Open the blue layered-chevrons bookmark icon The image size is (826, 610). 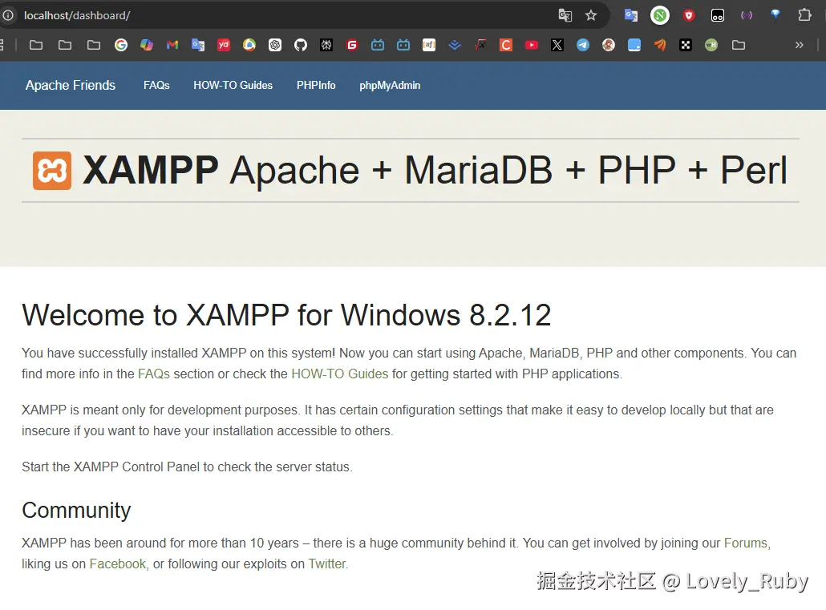point(455,45)
